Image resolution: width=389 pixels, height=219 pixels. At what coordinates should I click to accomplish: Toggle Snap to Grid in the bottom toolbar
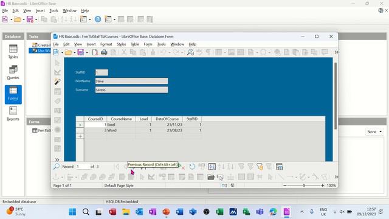pos(250,177)
